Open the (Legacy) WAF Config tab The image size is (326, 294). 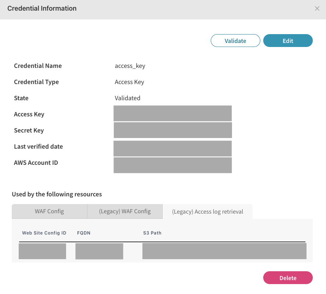click(125, 211)
